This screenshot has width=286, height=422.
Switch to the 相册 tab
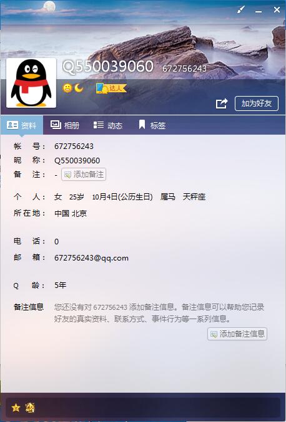[x=65, y=125]
